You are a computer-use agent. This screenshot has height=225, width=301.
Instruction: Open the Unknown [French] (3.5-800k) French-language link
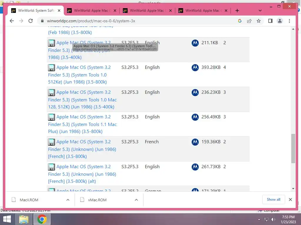pos(82,149)
